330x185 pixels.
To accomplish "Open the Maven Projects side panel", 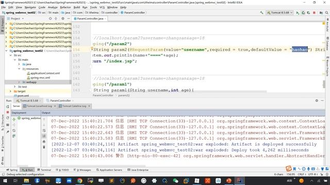I will (x=327, y=66).
